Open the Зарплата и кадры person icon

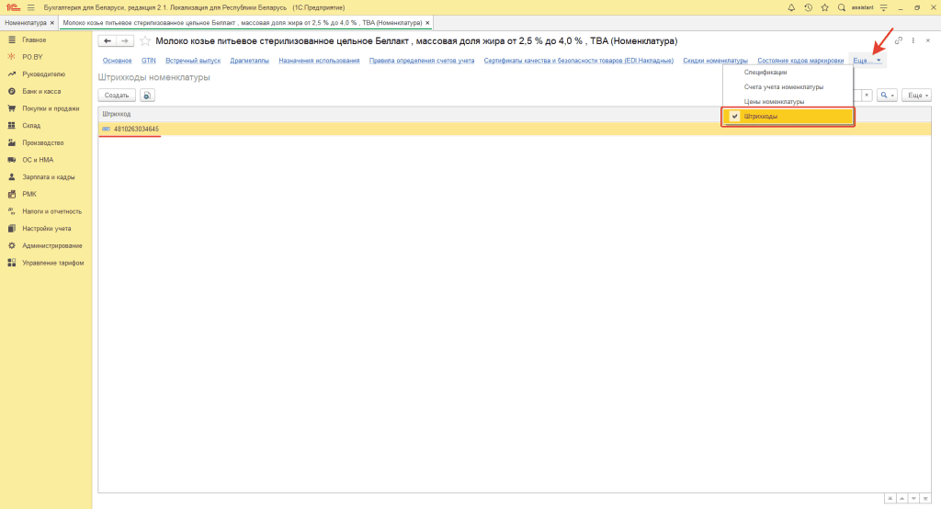[11, 177]
